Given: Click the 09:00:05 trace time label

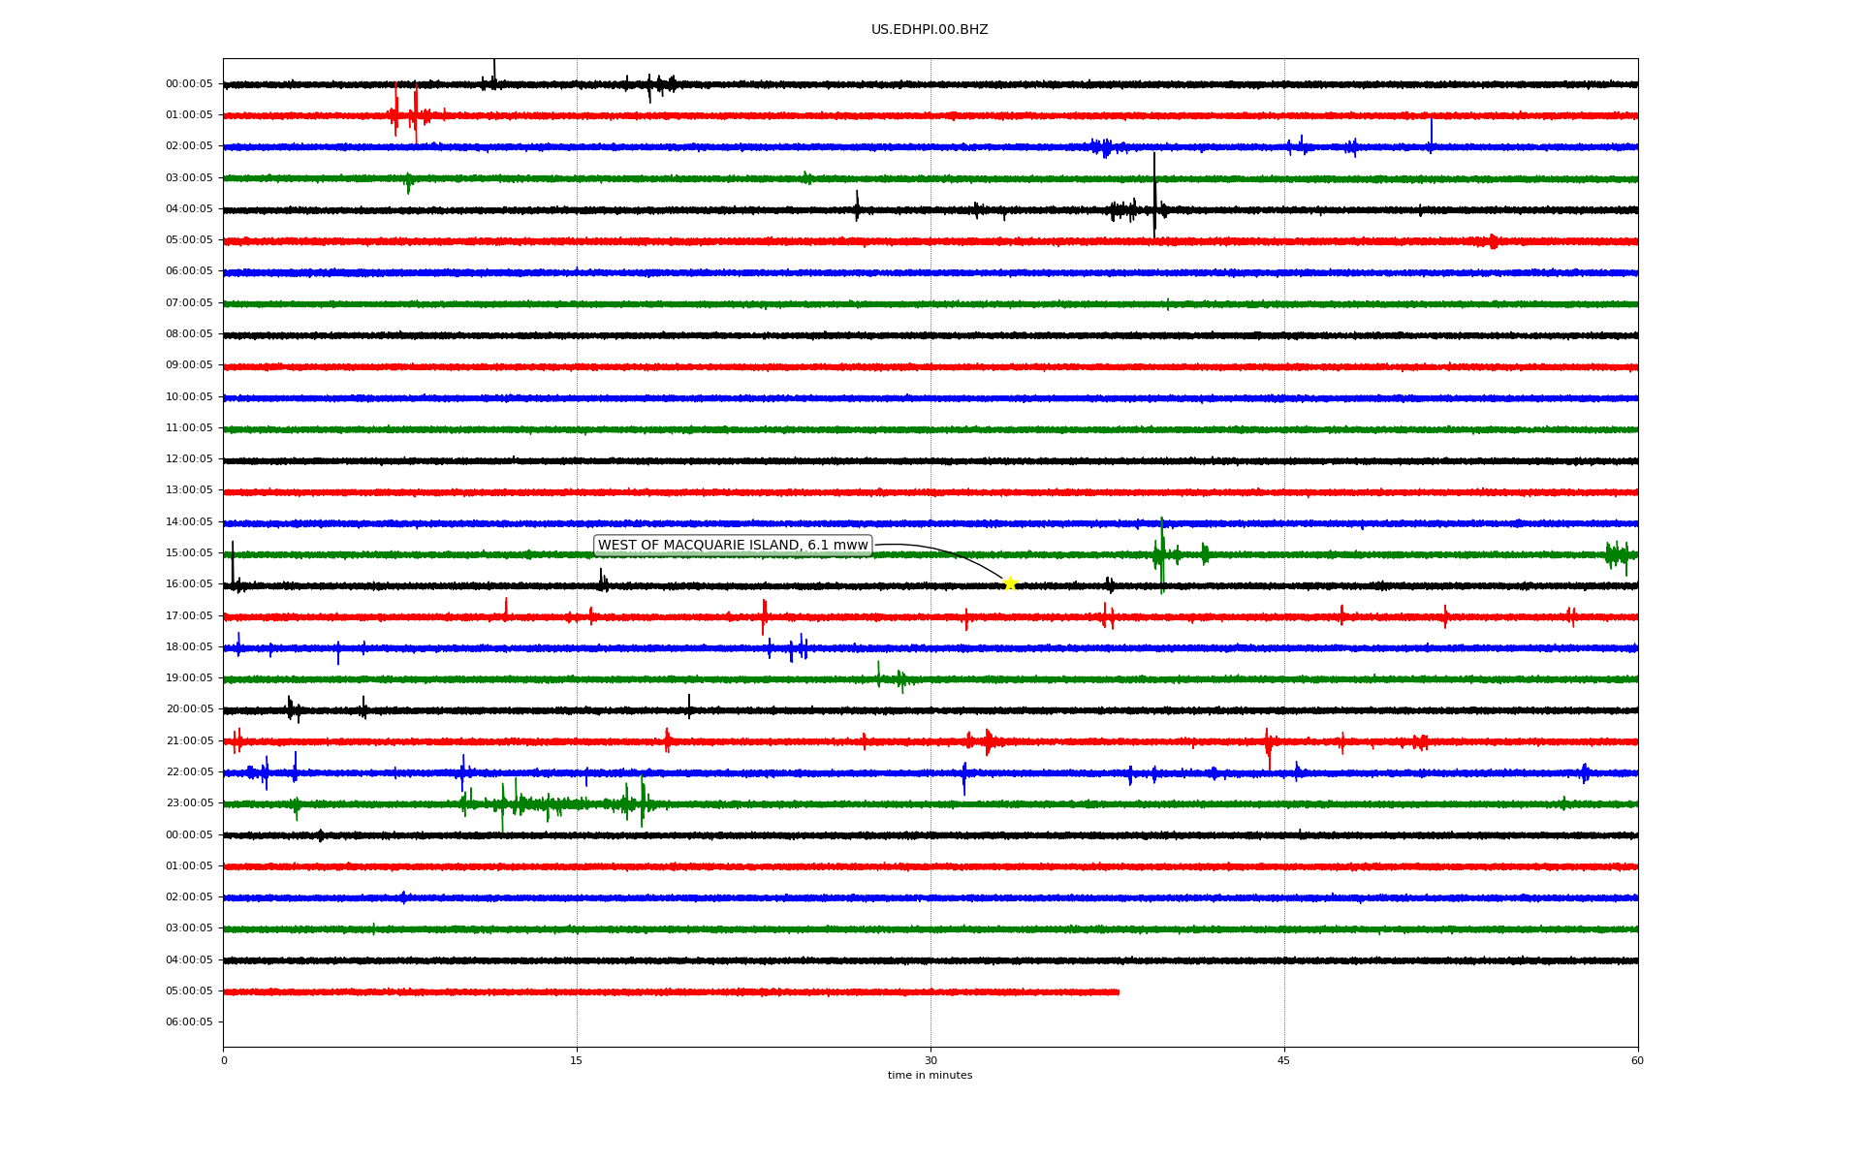Looking at the screenshot, I should click(189, 365).
